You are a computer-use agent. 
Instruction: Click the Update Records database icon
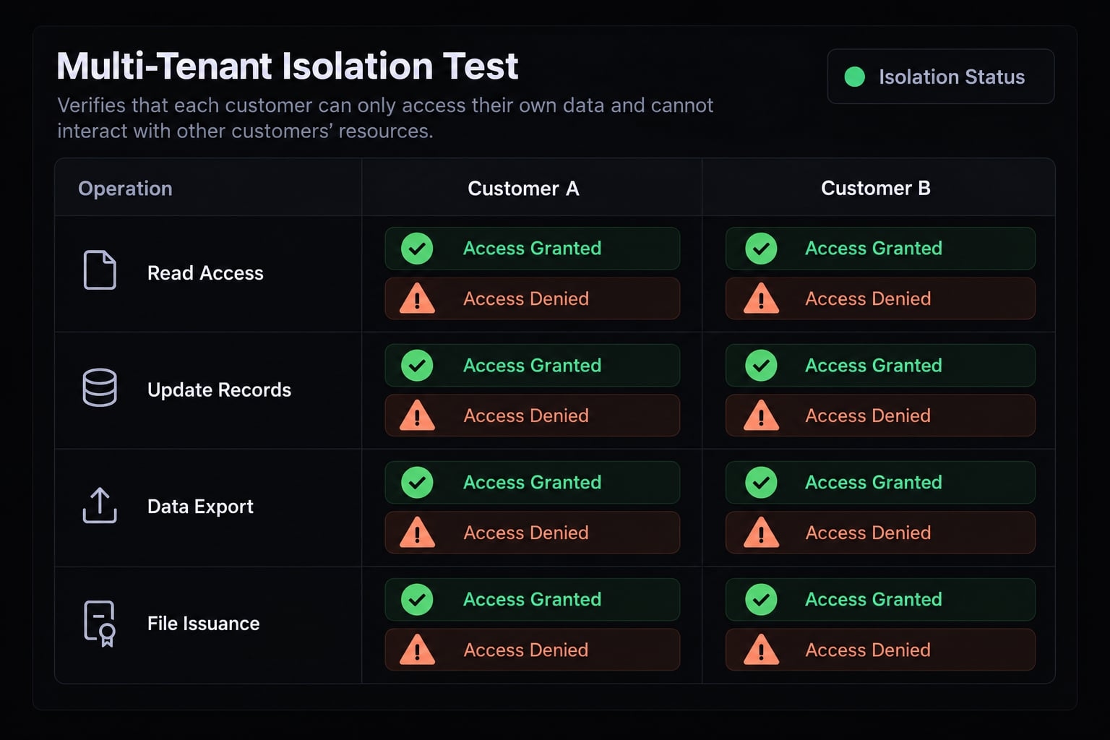[x=100, y=388]
